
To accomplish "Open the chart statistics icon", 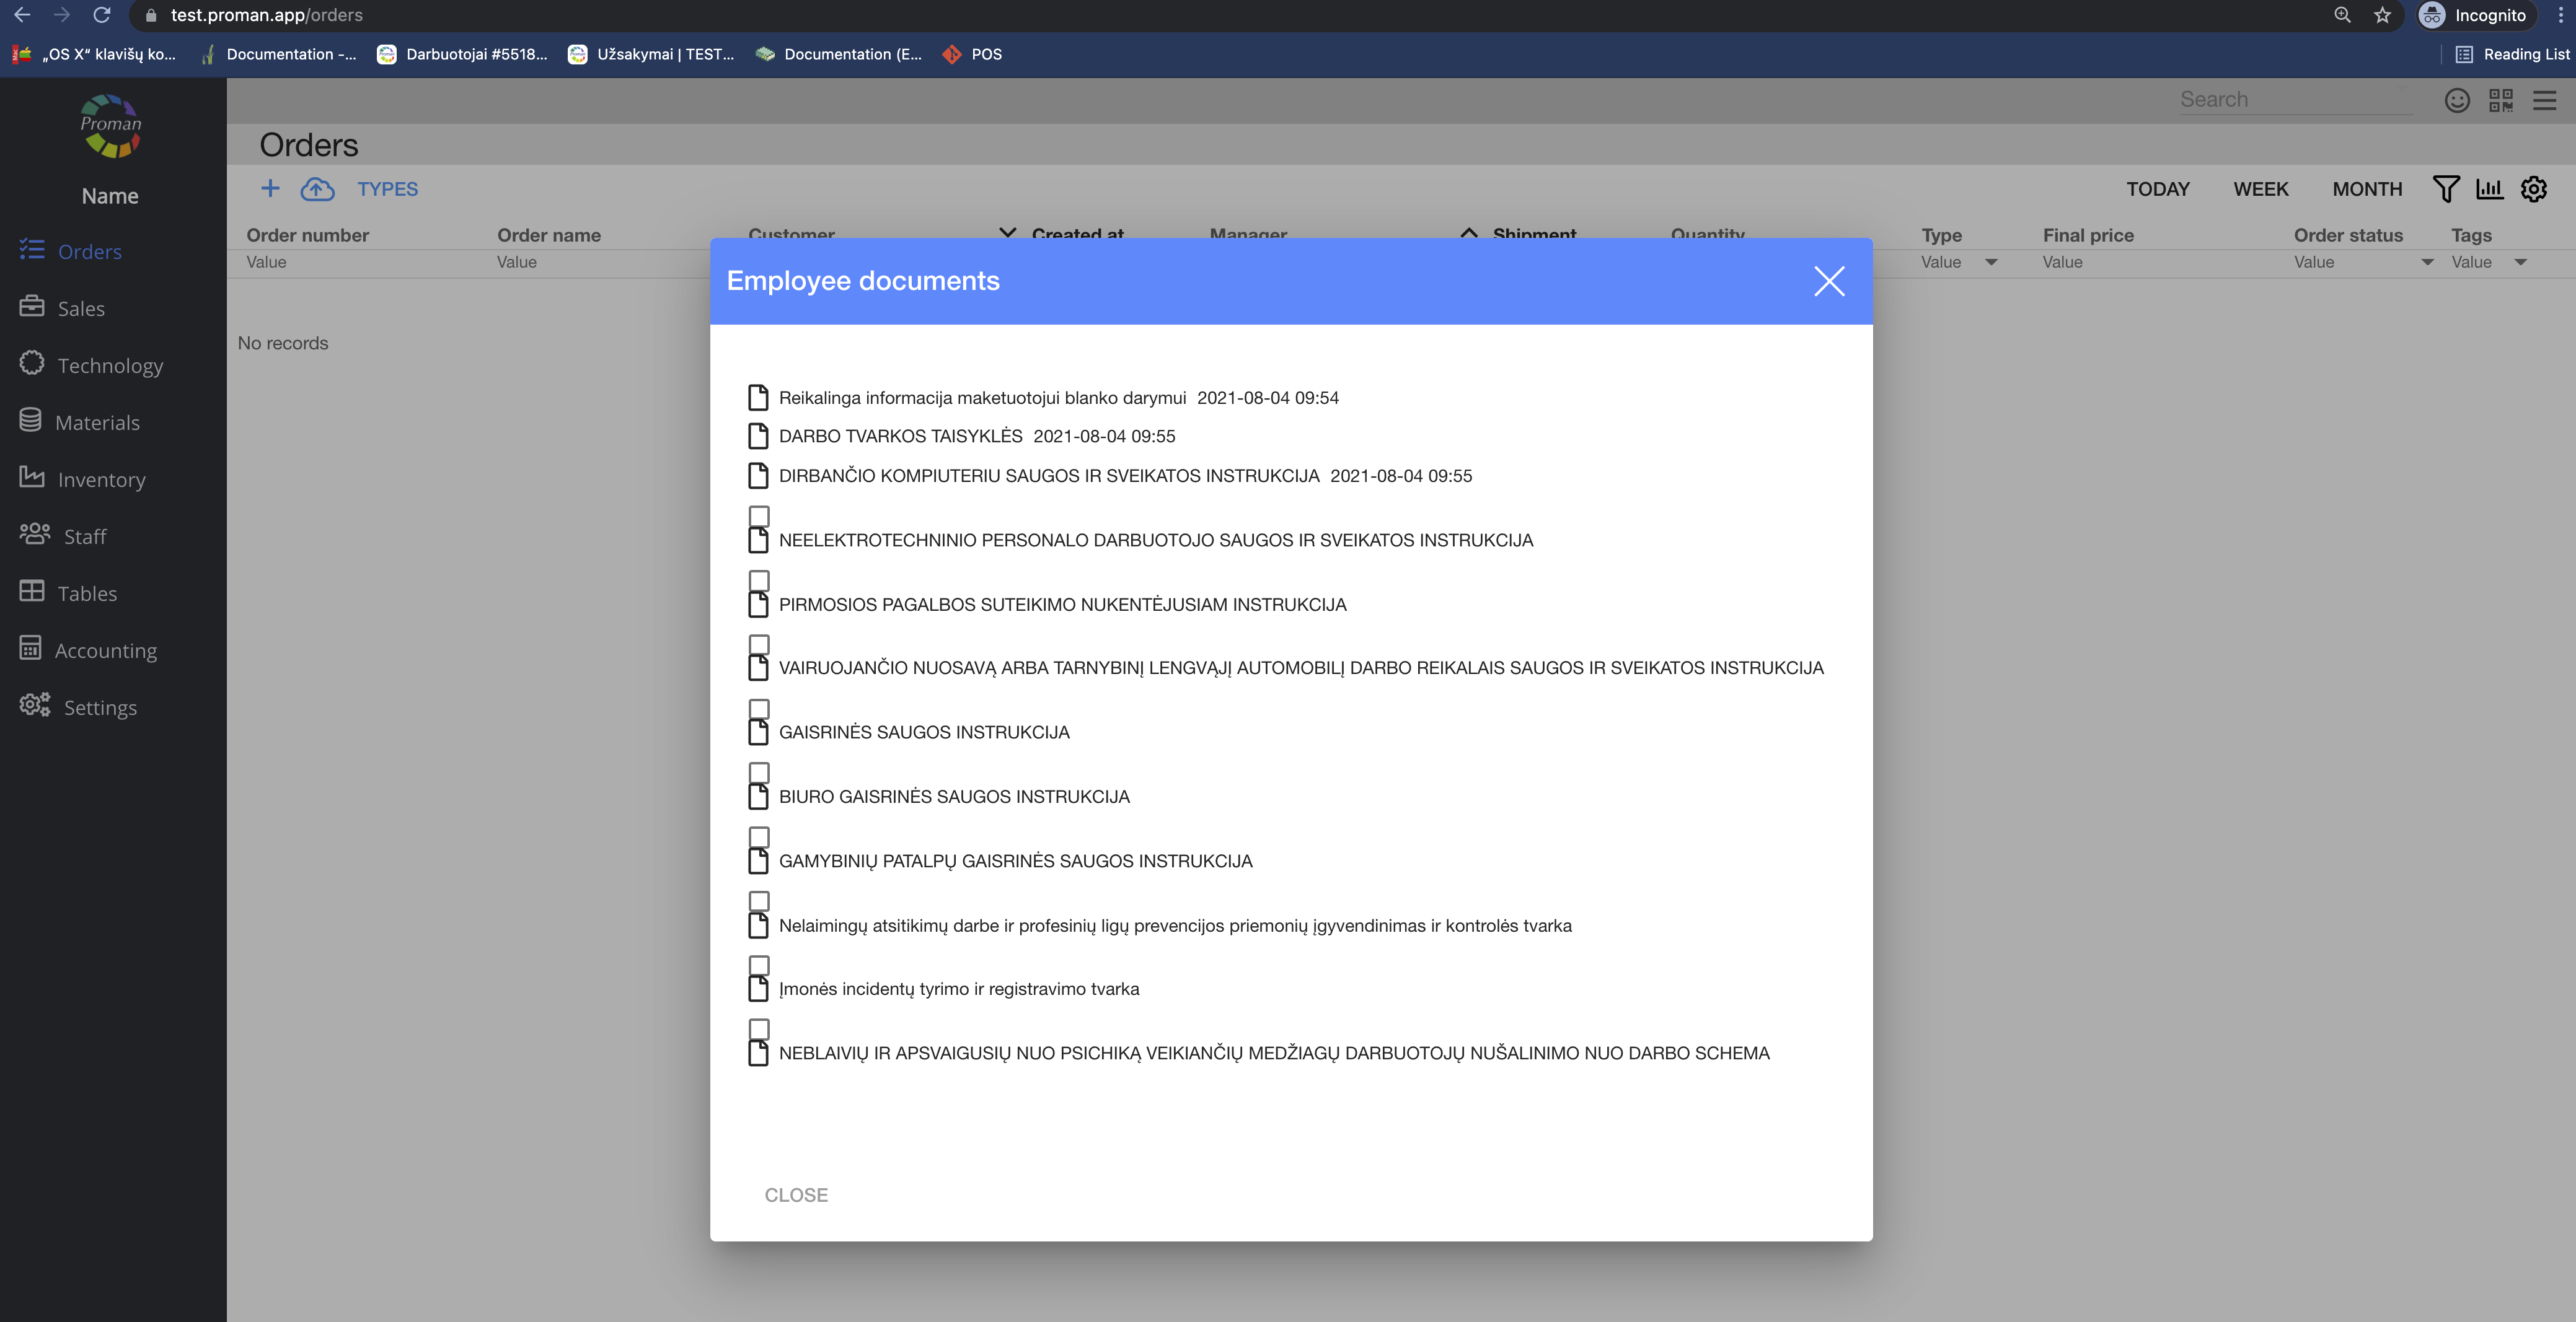I will pyautogui.click(x=2489, y=189).
